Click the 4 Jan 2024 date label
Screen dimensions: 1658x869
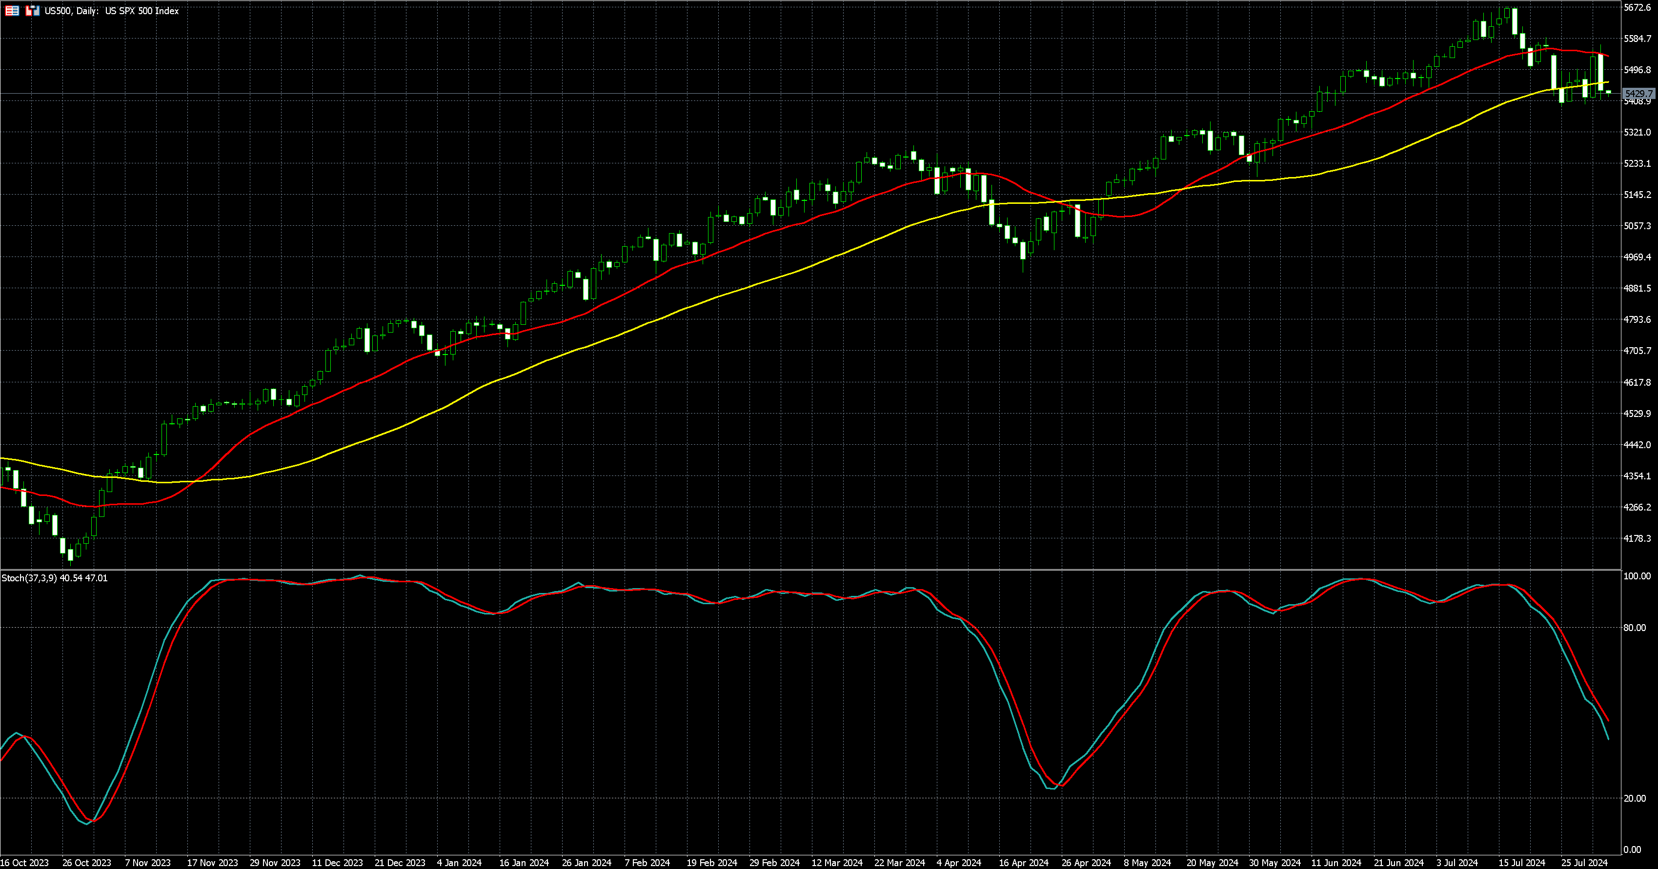(x=459, y=863)
